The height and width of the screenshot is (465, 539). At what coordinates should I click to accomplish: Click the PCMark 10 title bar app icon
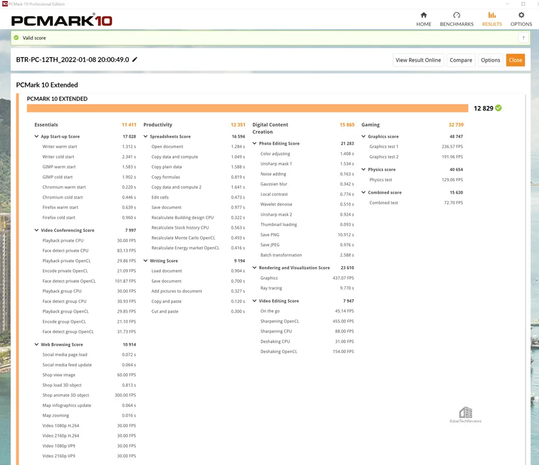point(5,4)
